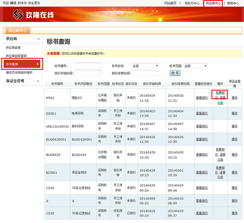Click 查看报价 for row DS001
Viewport: 244px width, 223px height.
pyautogui.click(x=202, y=113)
